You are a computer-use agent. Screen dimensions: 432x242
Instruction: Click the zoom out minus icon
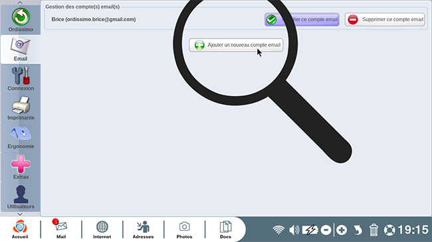[326, 230]
